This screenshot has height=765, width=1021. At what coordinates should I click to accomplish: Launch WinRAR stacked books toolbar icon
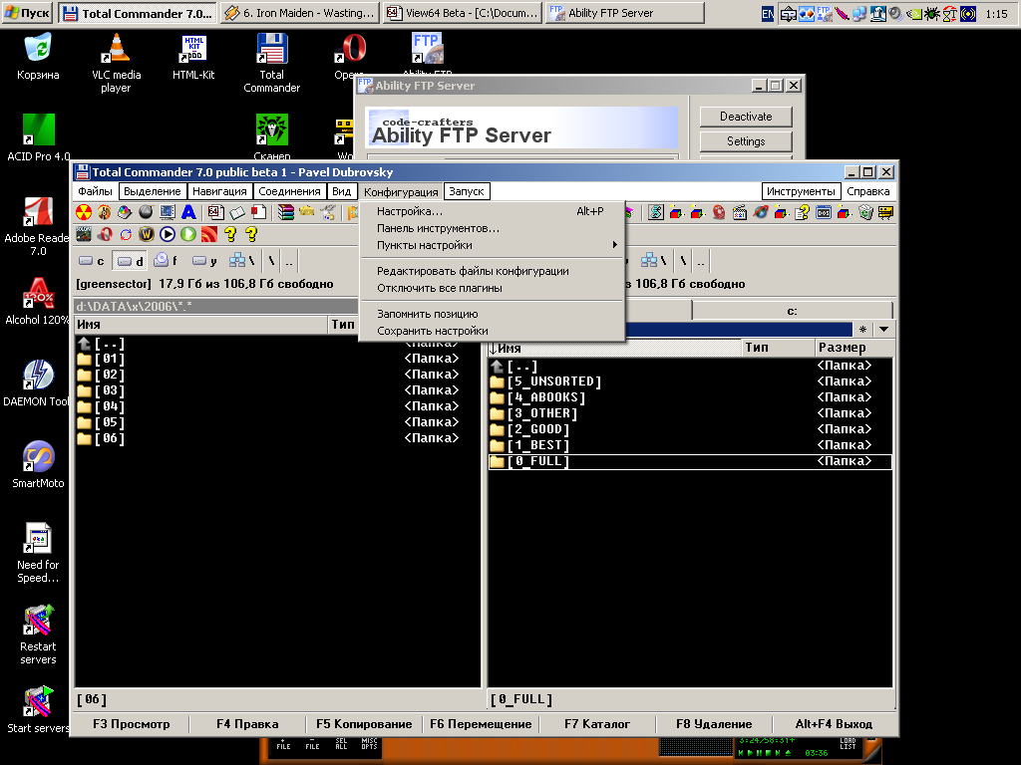pos(285,212)
